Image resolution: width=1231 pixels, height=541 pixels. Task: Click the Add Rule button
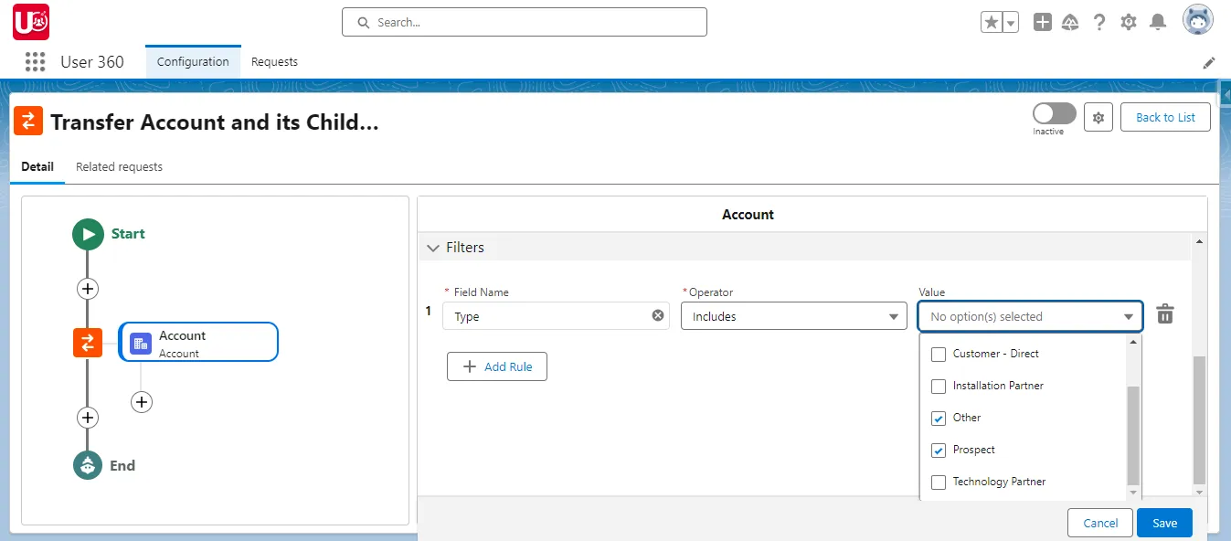pyautogui.click(x=497, y=366)
